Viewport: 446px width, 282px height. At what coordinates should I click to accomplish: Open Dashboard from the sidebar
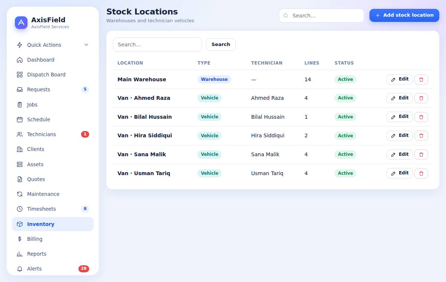coord(53,60)
